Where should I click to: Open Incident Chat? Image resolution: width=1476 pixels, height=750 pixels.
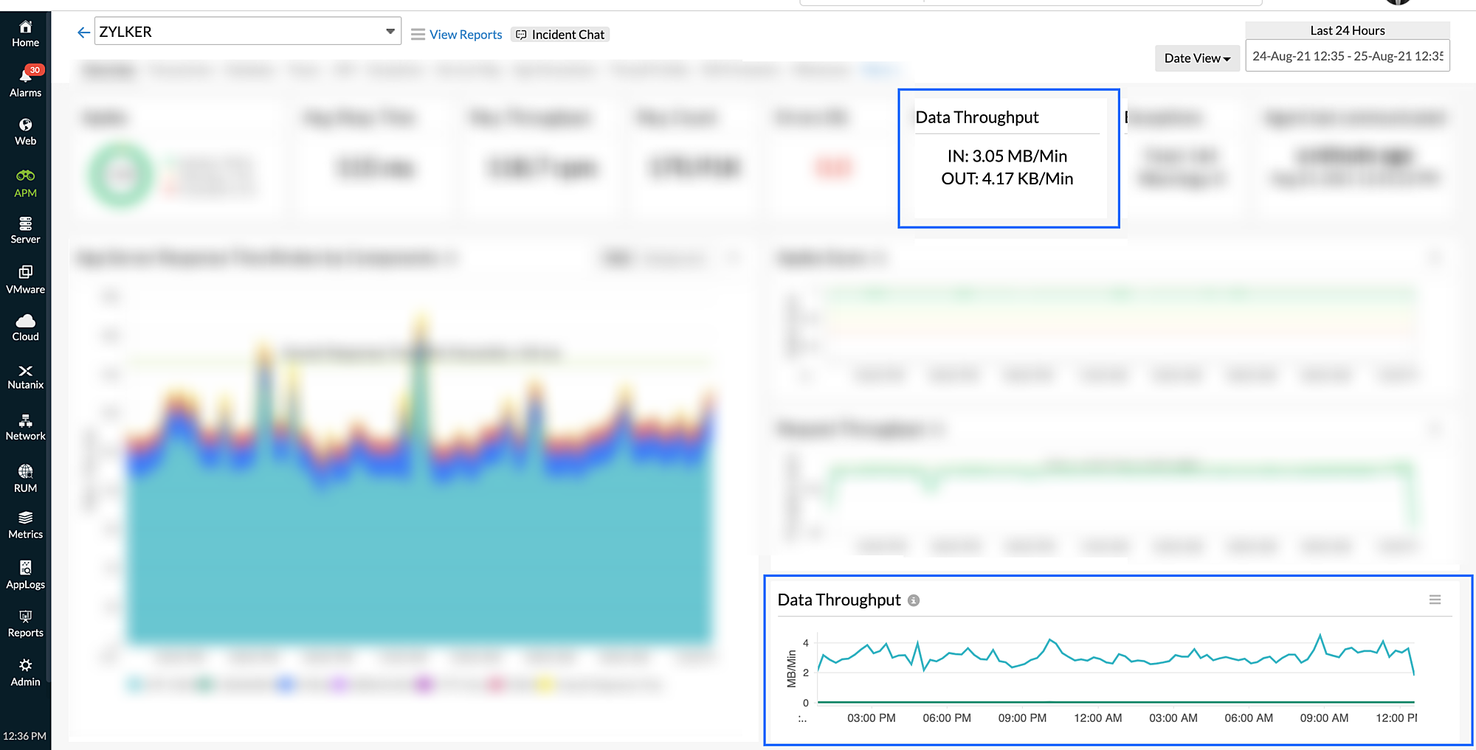(x=560, y=35)
